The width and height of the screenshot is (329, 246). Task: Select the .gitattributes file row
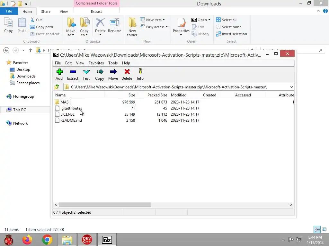click(x=71, y=108)
